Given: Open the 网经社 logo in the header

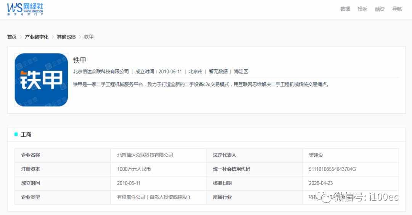Looking at the screenshot, I should tap(25, 10).
